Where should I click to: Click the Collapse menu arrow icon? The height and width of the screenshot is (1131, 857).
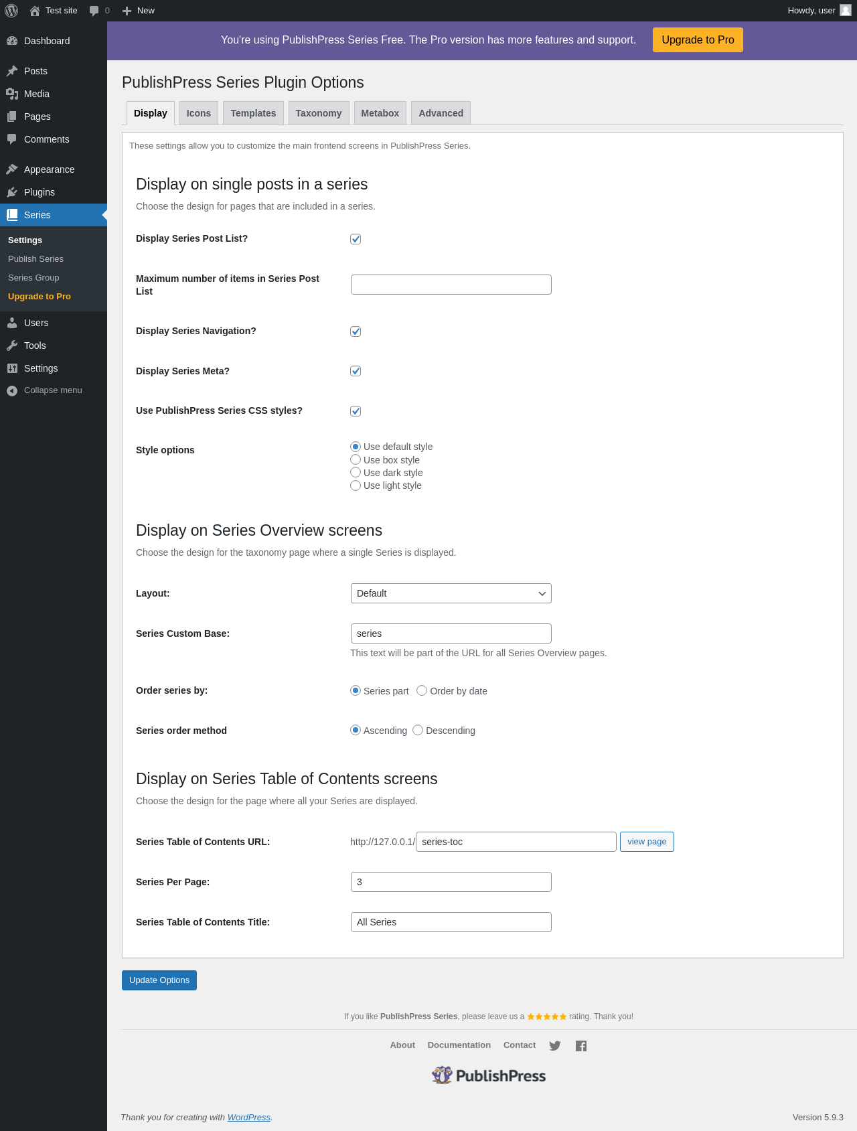(12, 391)
